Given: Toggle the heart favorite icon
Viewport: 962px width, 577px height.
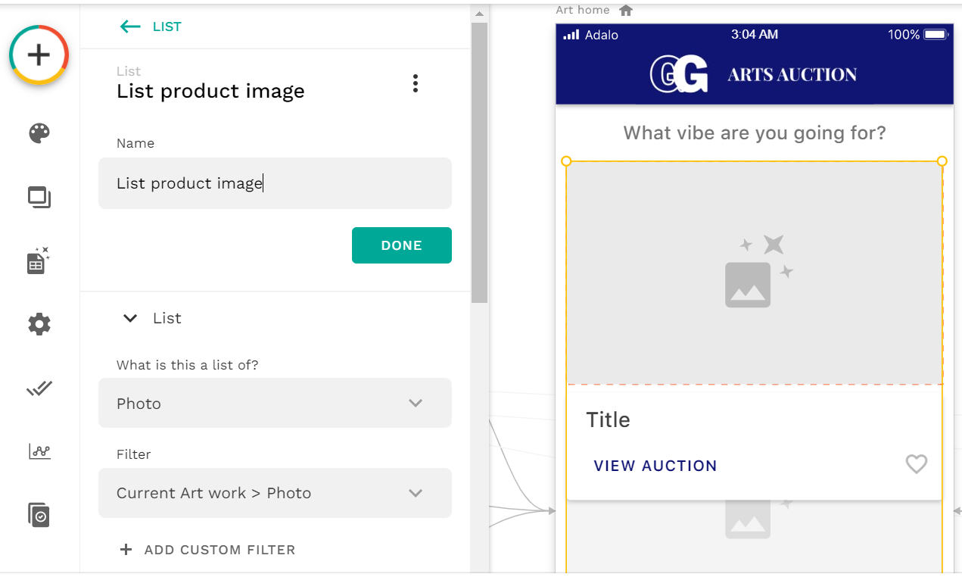Looking at the screenshot, I should pyautogui.click(x=916, y=464).
